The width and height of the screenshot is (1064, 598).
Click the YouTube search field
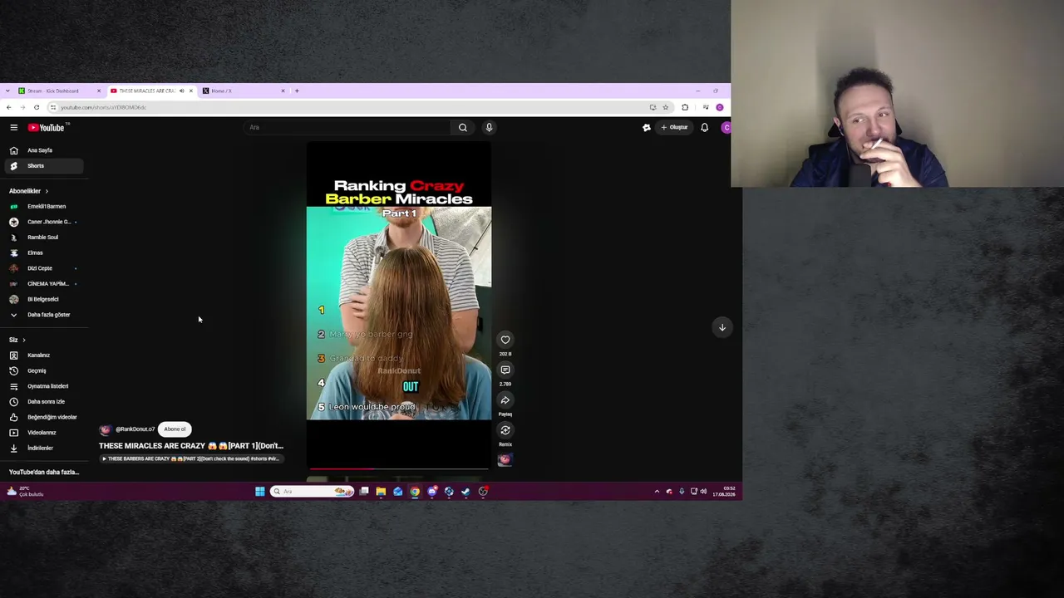pyautogui.click(x=347, y=127)
